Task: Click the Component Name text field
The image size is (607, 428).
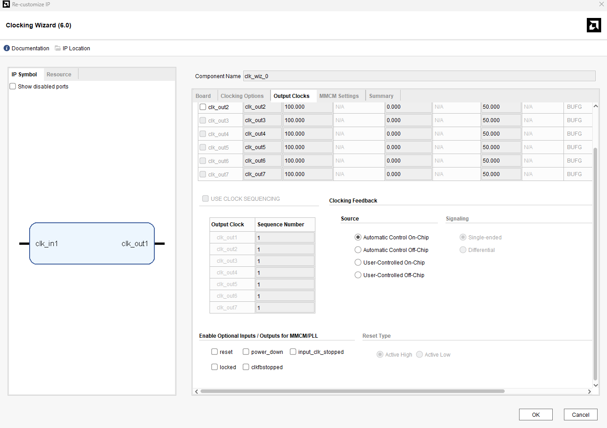Action: 419,76
